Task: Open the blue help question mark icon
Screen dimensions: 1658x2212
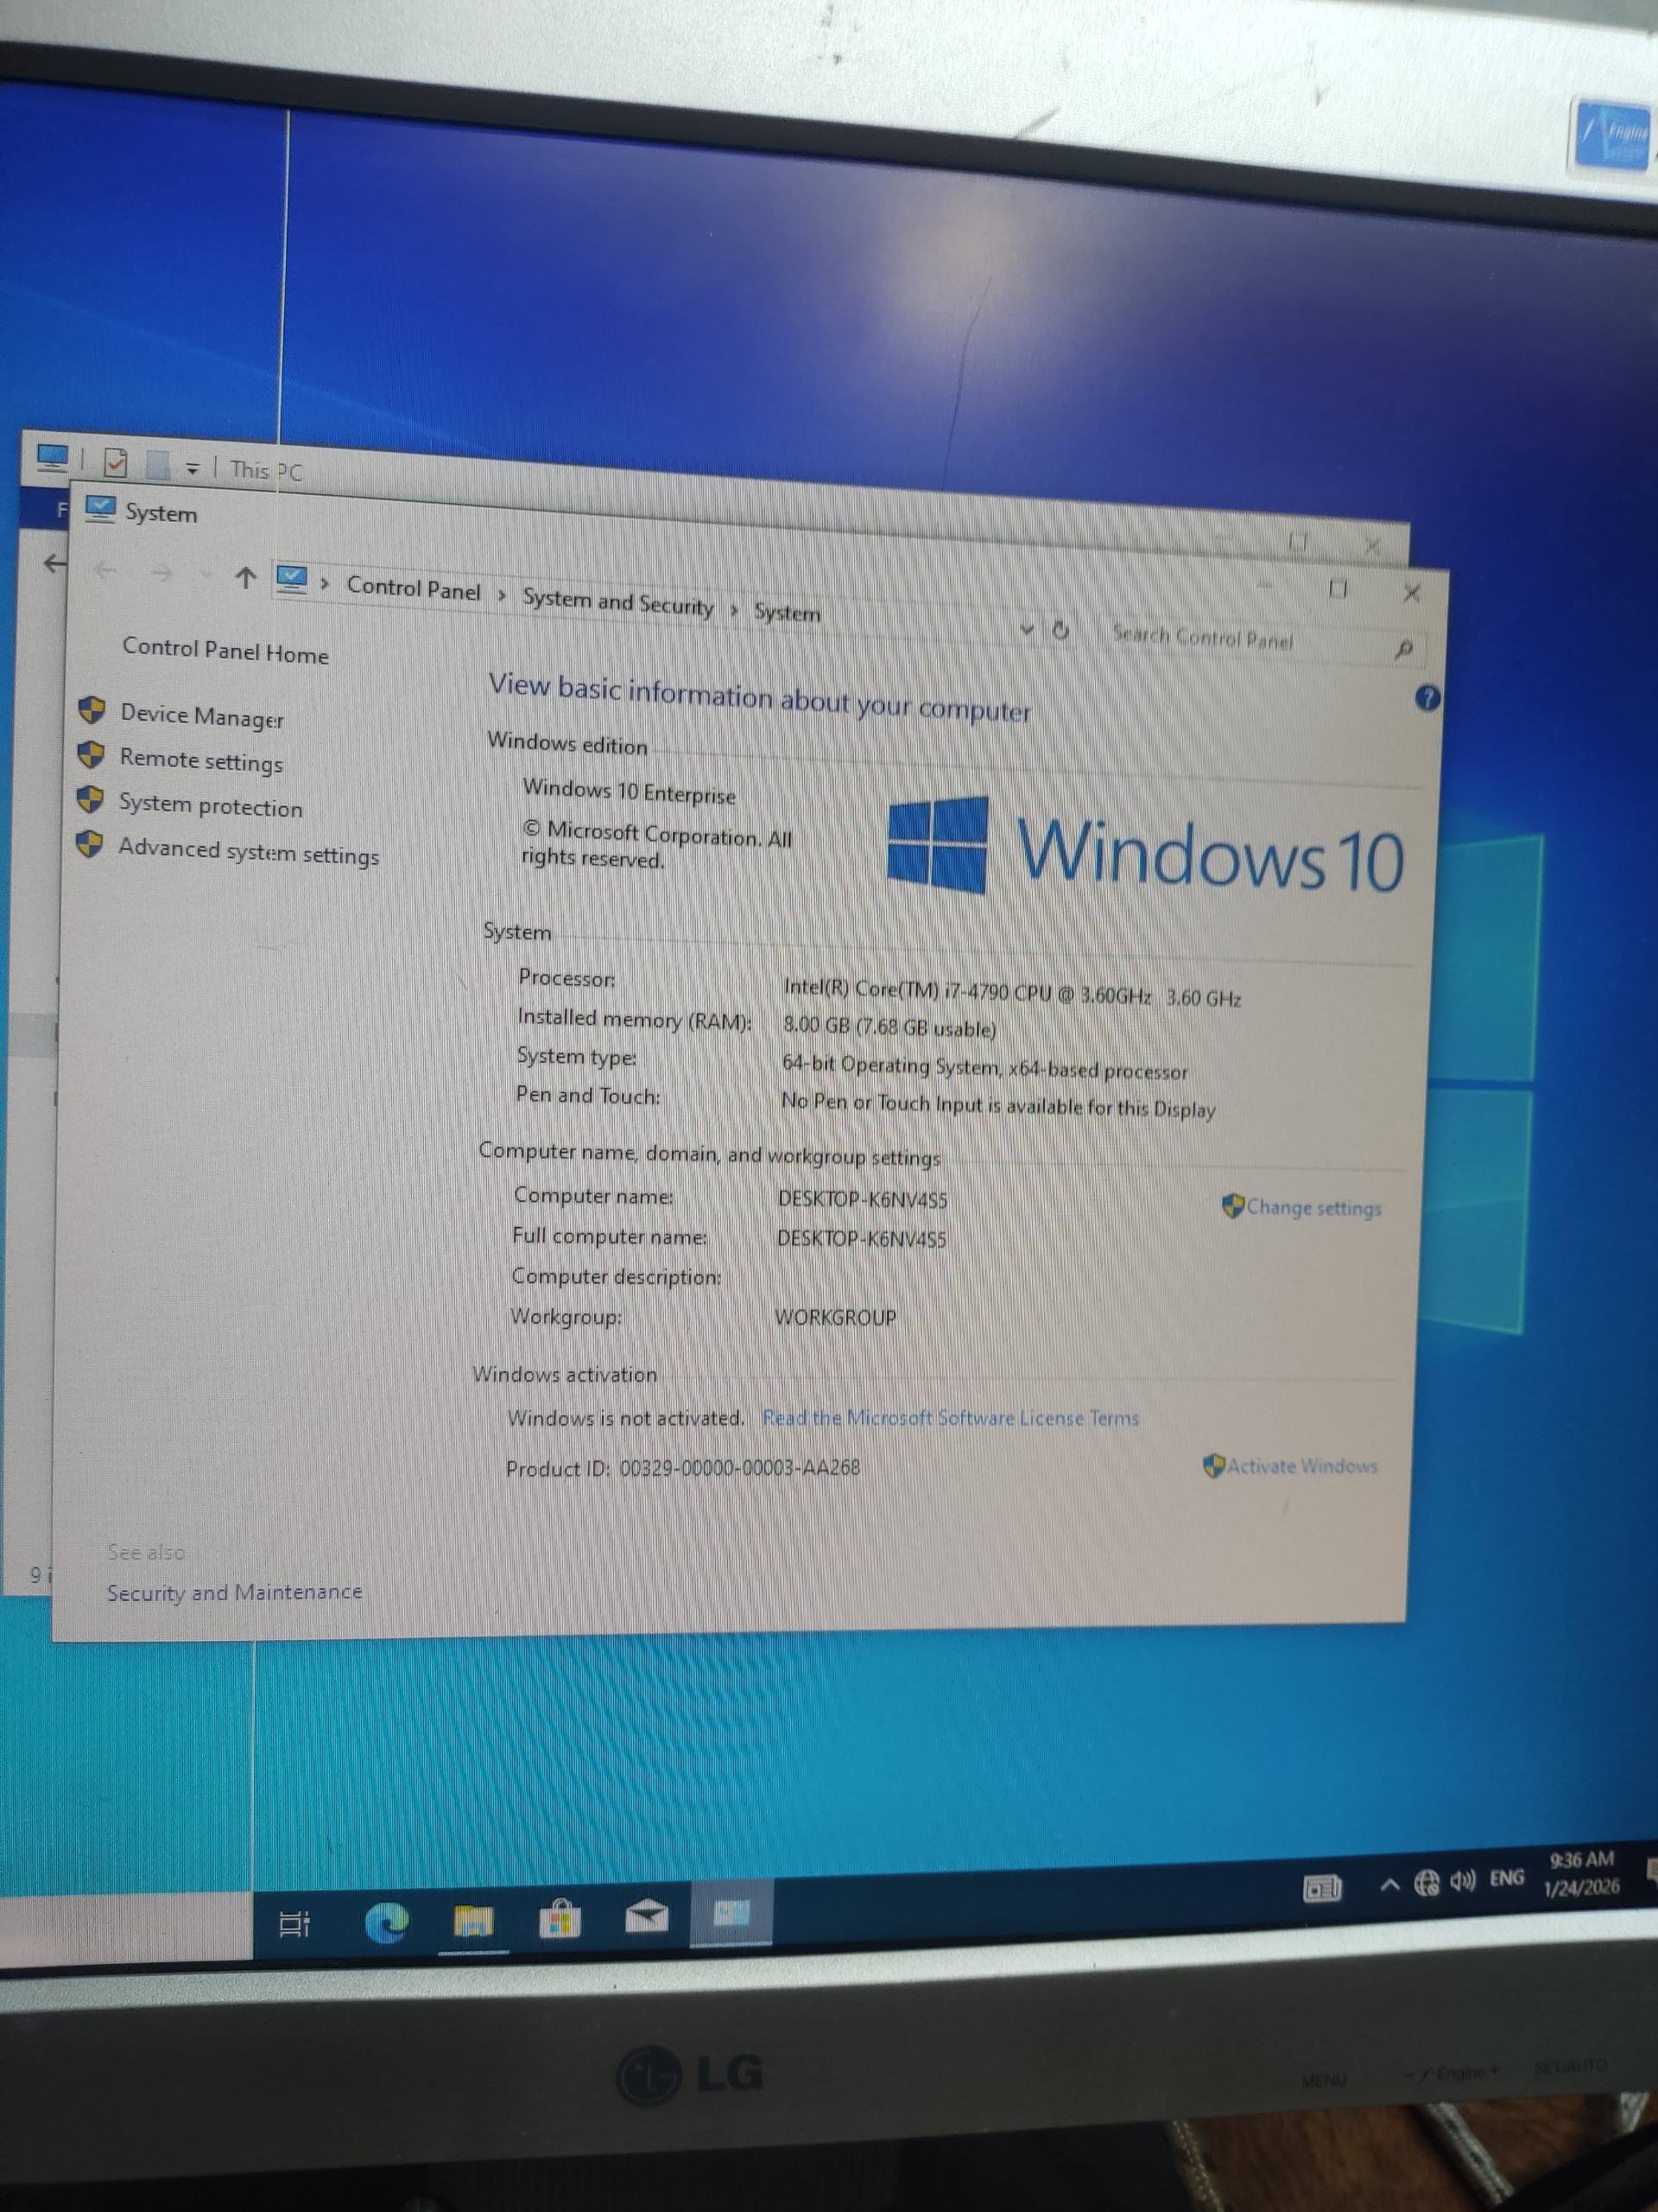Action: (x=1427, y=698)
